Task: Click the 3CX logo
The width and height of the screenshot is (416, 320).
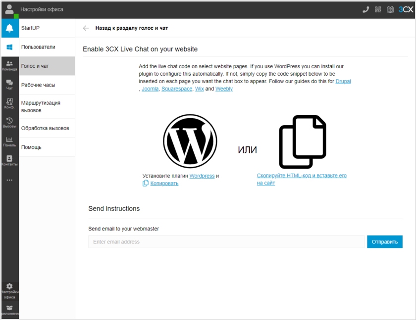Action: 406,10
